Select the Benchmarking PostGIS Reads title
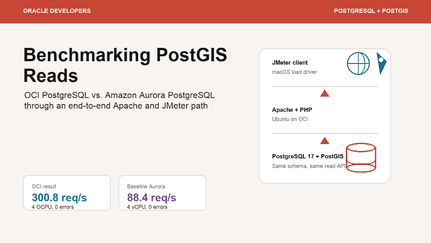 125,65
